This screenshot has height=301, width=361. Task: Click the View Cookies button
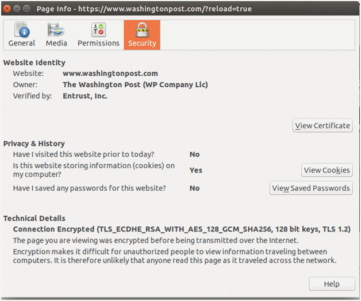click(x=327, y=170)
